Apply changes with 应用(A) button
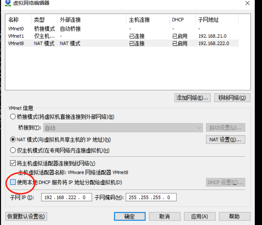 (200, 216)
